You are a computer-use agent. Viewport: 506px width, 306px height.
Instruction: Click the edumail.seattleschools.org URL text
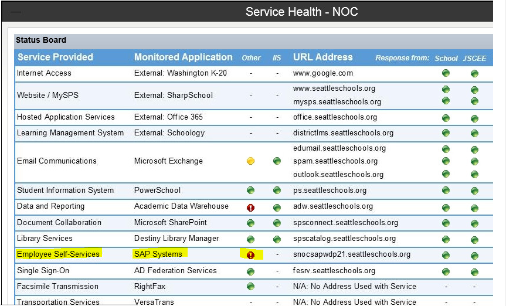pos(339,148)
